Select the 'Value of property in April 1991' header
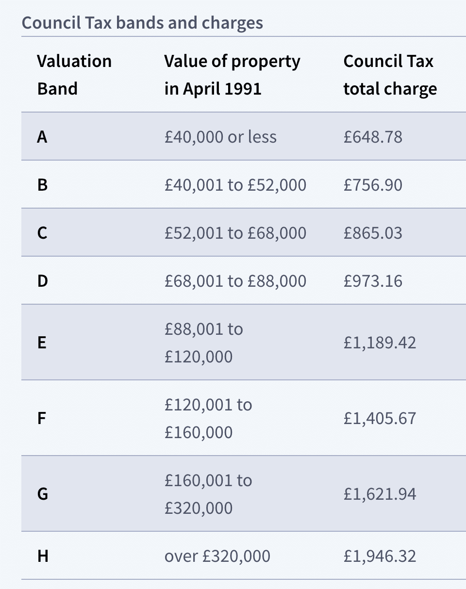The width and height of the screenshot is (466, 589). (232, 75)
